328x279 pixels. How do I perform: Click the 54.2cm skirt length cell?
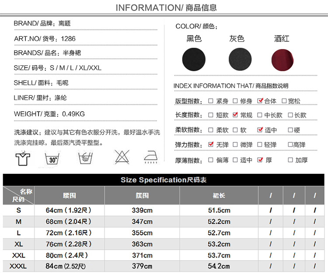coord(219,266)
